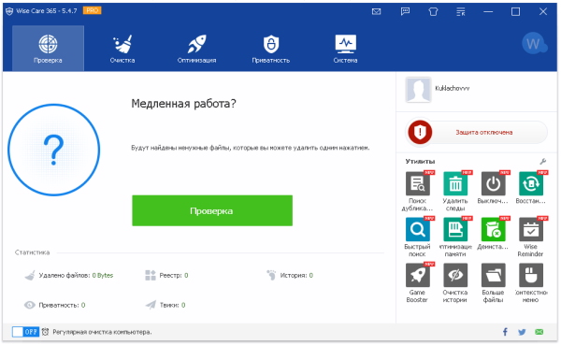Launch Game Booster utility
The width and height of the screenshot is (561, 345).
(x=418, y=283)
